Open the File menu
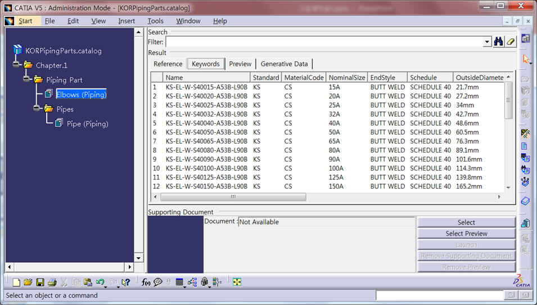The width and height of the screenshot is (537, 305). click(x=49, y=21)
